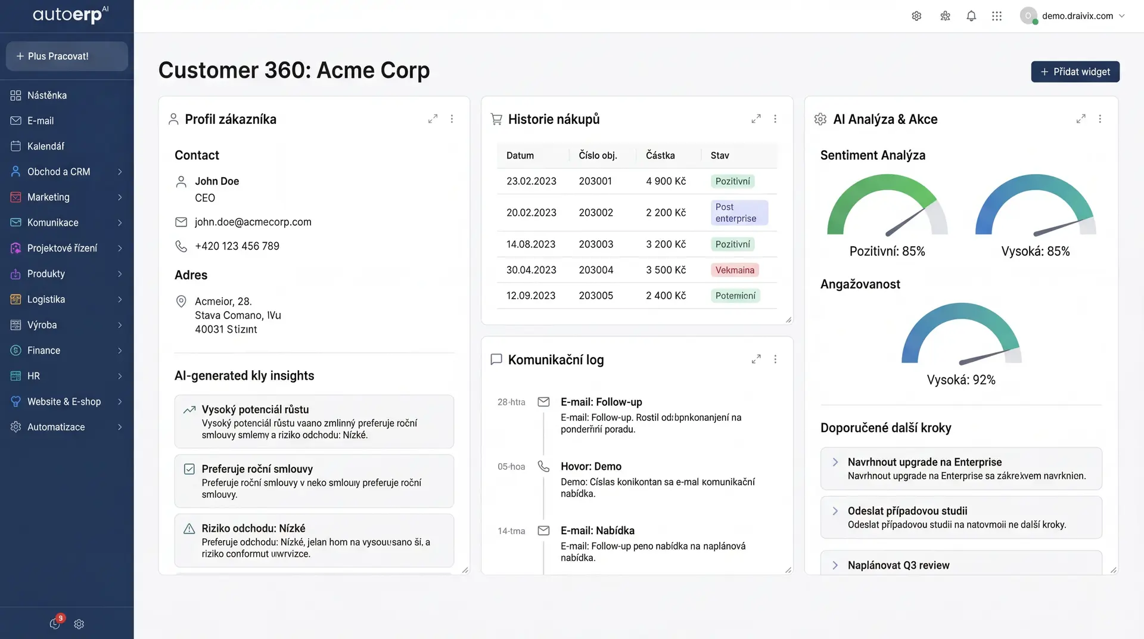This screenshot has width=1144, height=639.
Task: Click the Částka column header
Action: coord(660,156)
